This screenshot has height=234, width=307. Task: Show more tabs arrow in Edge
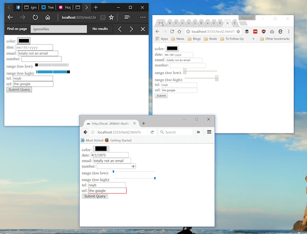[x=86, y=8]
